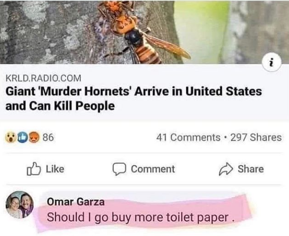Click the angry reaction emoji
The height and width of the screenshot is (236, 289).
tap(33, 137)
